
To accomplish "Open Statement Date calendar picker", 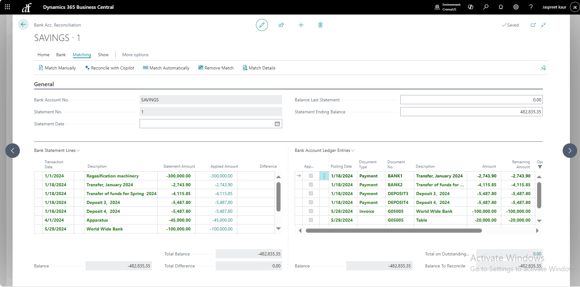I will pos(277,124).
